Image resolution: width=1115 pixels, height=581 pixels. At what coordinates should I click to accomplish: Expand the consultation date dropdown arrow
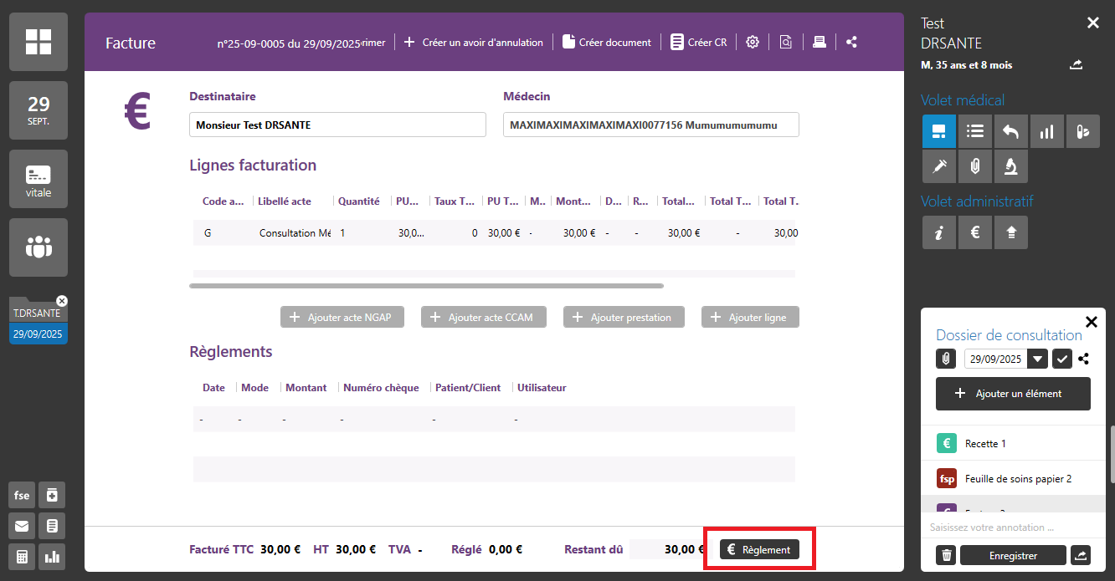(x=1038, y=359)
